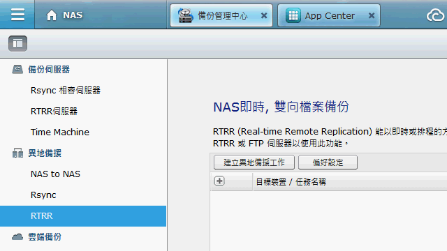Toggle the sidebar panel layout button
Viewport: 447px width, 251px height.
17,43
